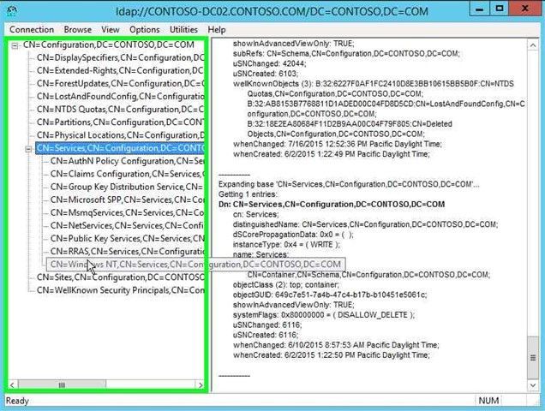The image size is (545, 411).
Task: Click the bold Dn: CN=Services line
Action: coord(332,205)
